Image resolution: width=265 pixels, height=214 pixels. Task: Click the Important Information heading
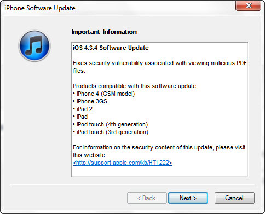(104, 32)
